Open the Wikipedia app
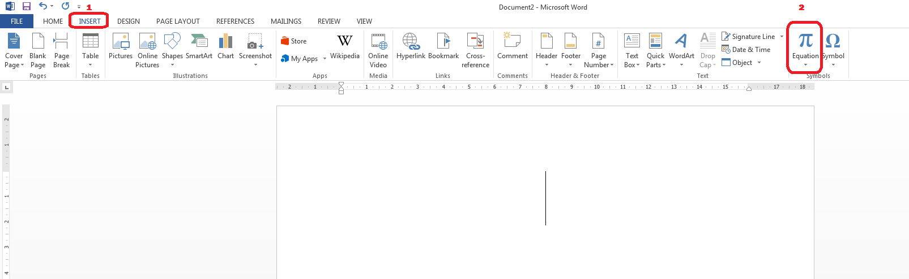Viewport: 909px width, 279px height. click(345, 46)
